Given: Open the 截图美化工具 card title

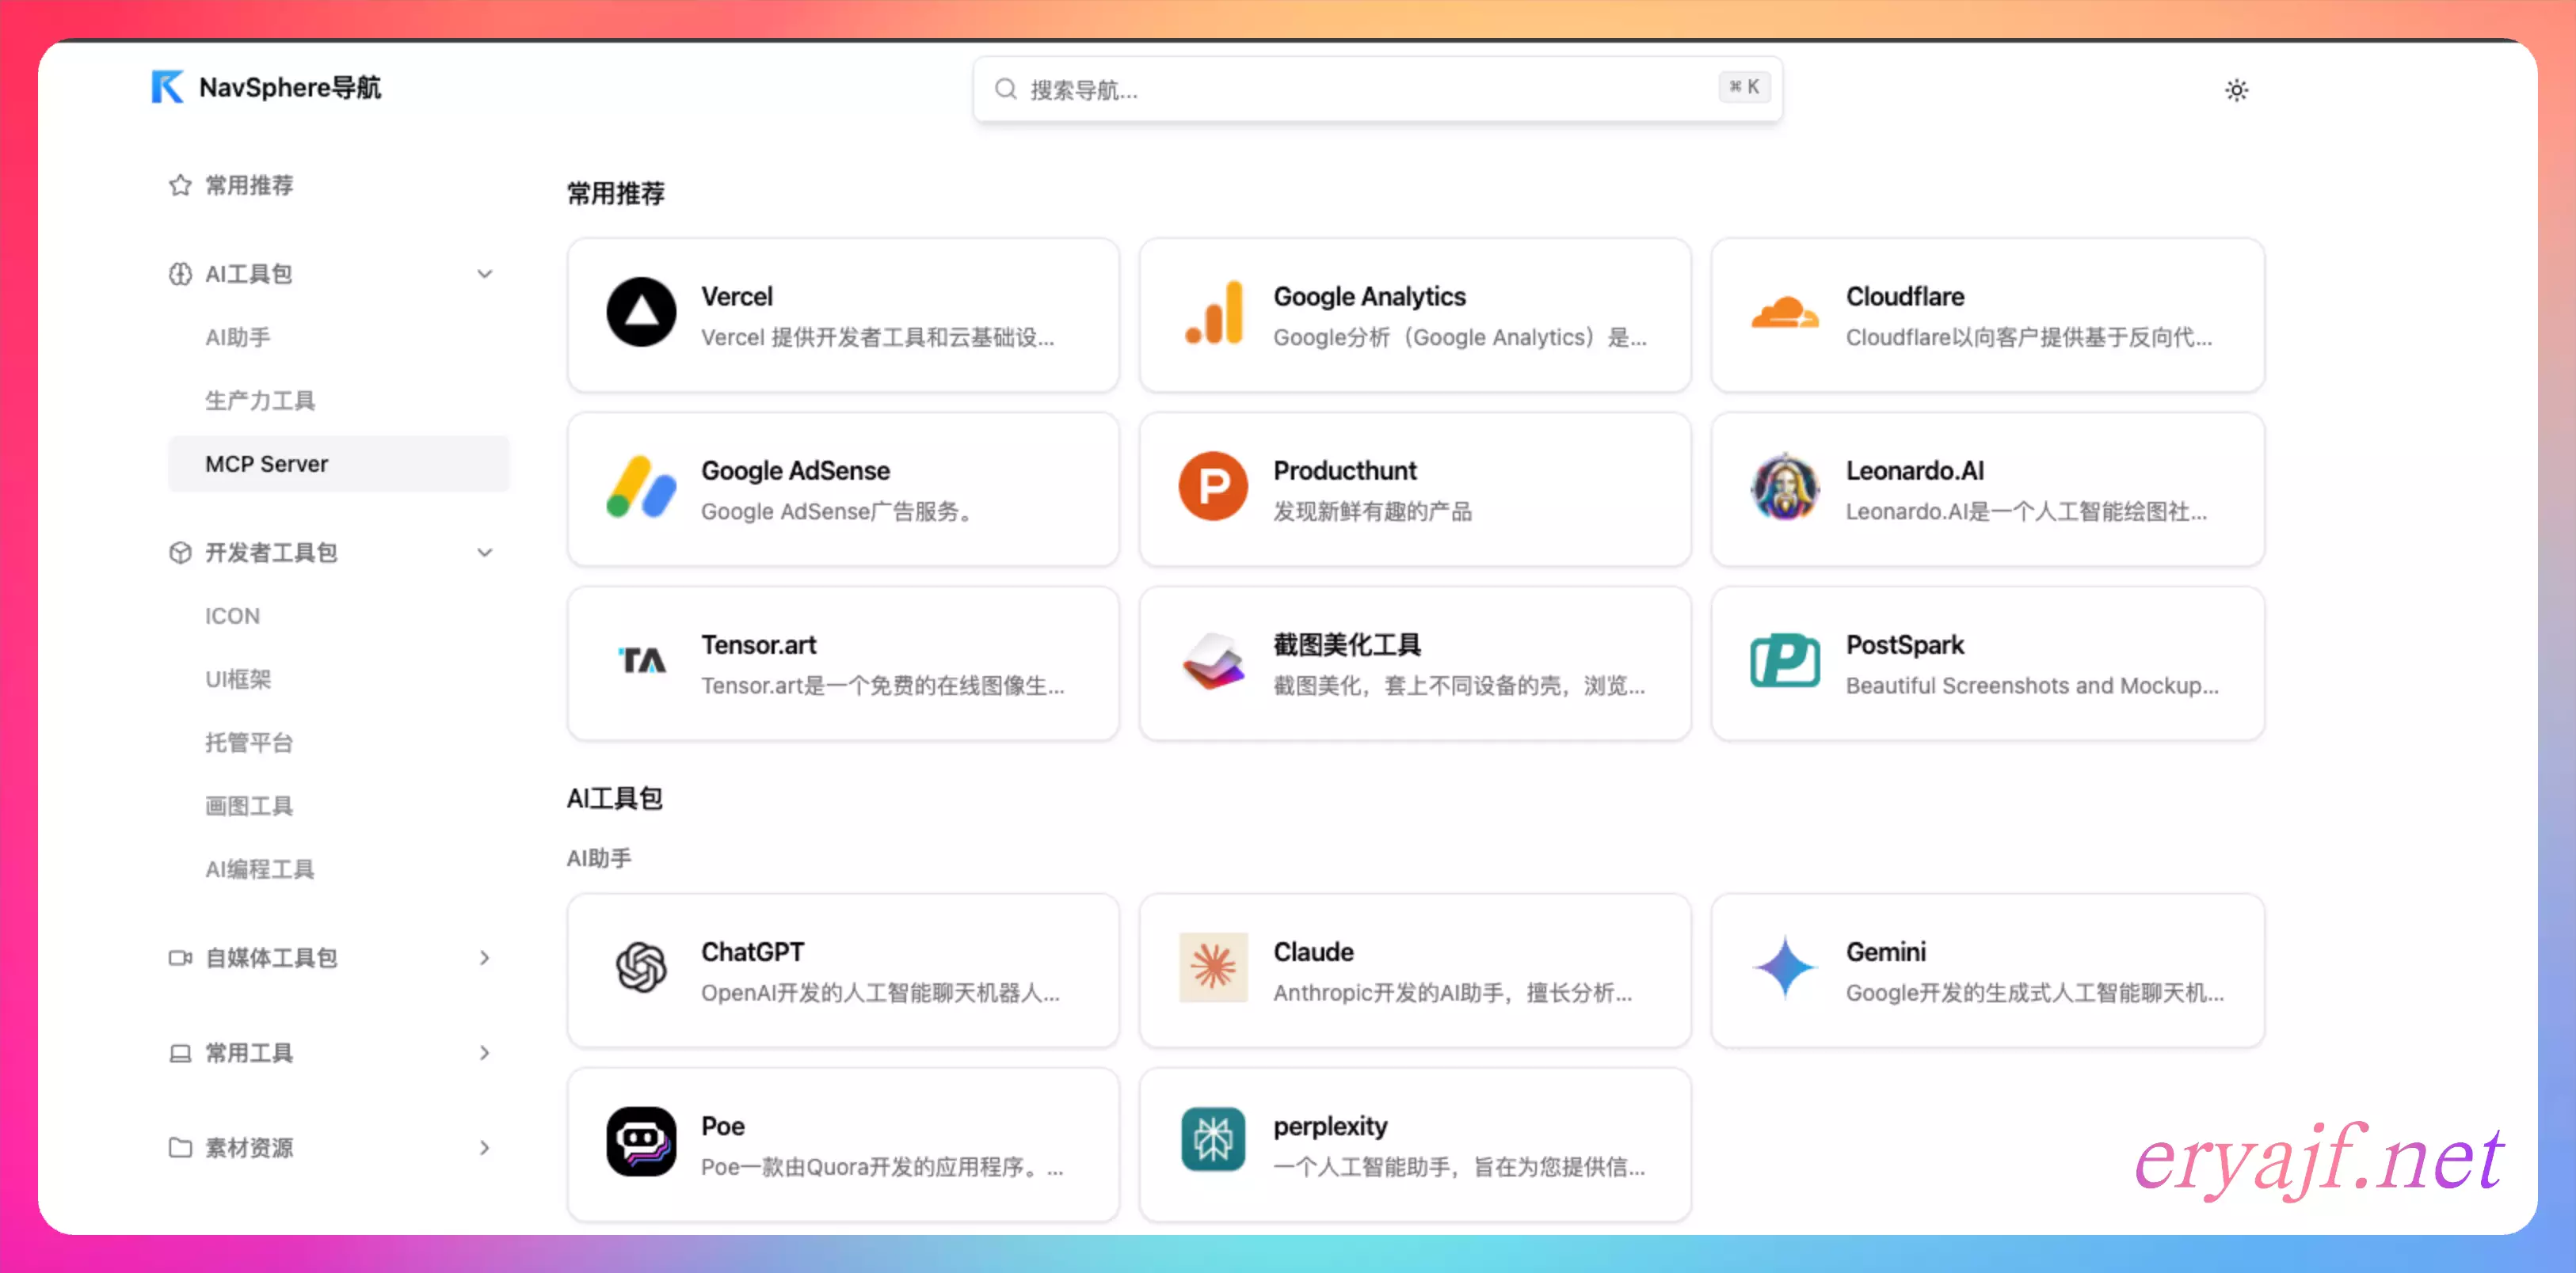Looking at the screenshot, I should coord(1346,644).
